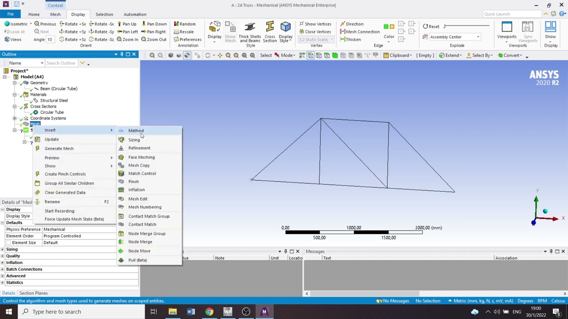The width and height of the screenshot is (568, 319).
Task: Toggle Thicken edges
Action: (350, 39)
